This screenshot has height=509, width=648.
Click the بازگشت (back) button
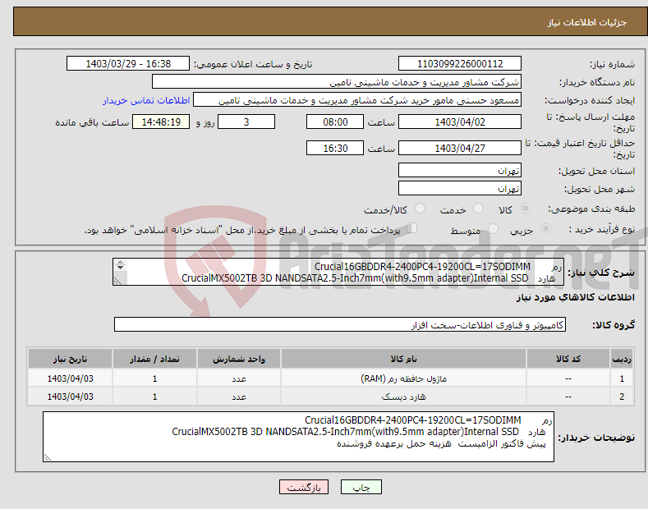click(304, 487)
